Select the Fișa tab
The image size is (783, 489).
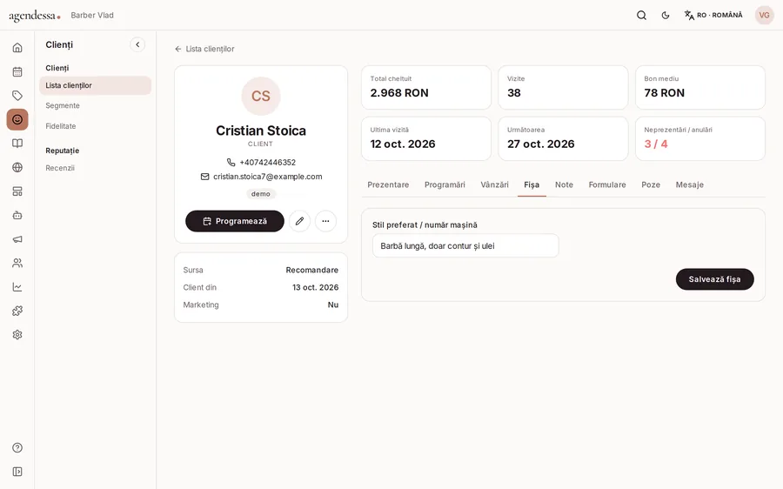[532, 184]
